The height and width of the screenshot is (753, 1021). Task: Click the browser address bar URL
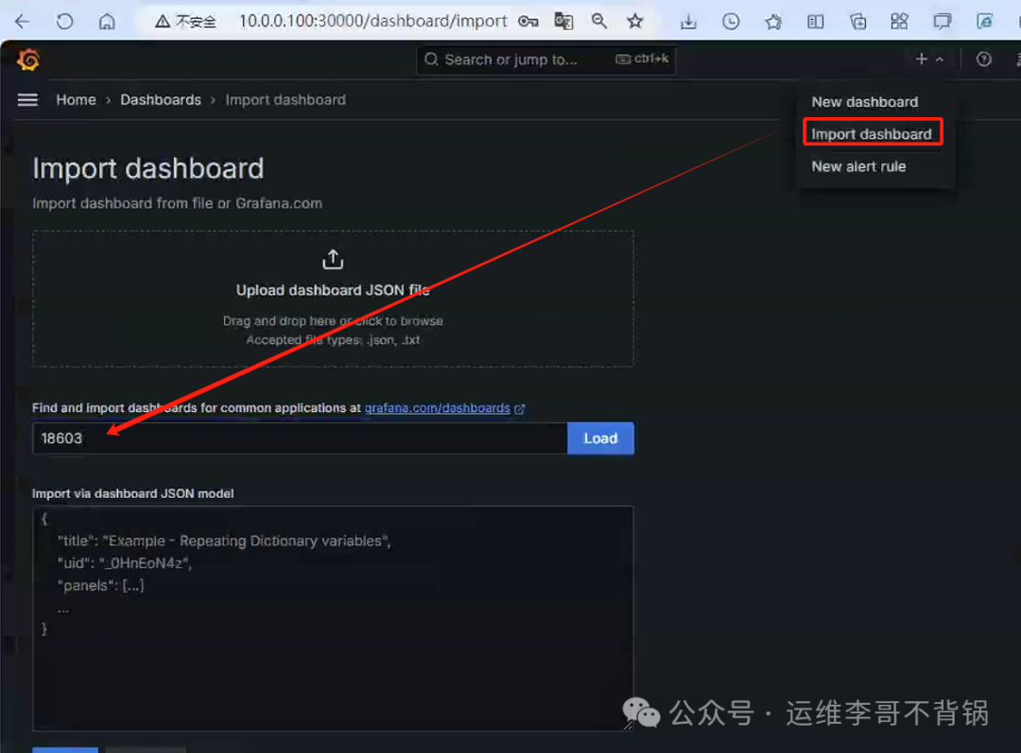373,22
